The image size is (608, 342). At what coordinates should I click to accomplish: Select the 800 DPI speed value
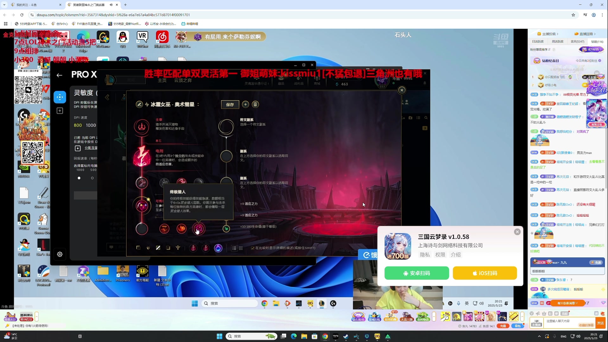pyautogui.click(x=78, y=125)
